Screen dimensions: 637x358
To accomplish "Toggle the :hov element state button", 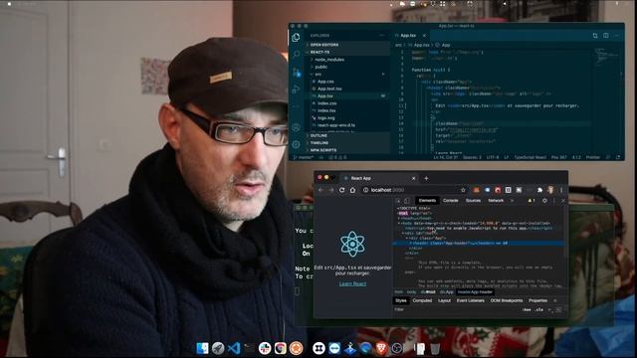I will click(x=527, y=309).
